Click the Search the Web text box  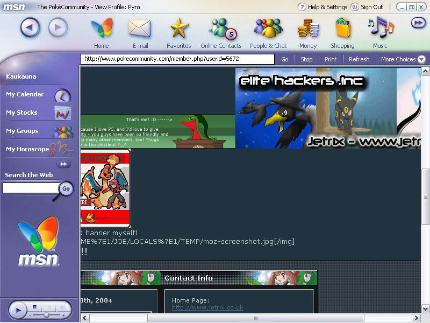31,188
